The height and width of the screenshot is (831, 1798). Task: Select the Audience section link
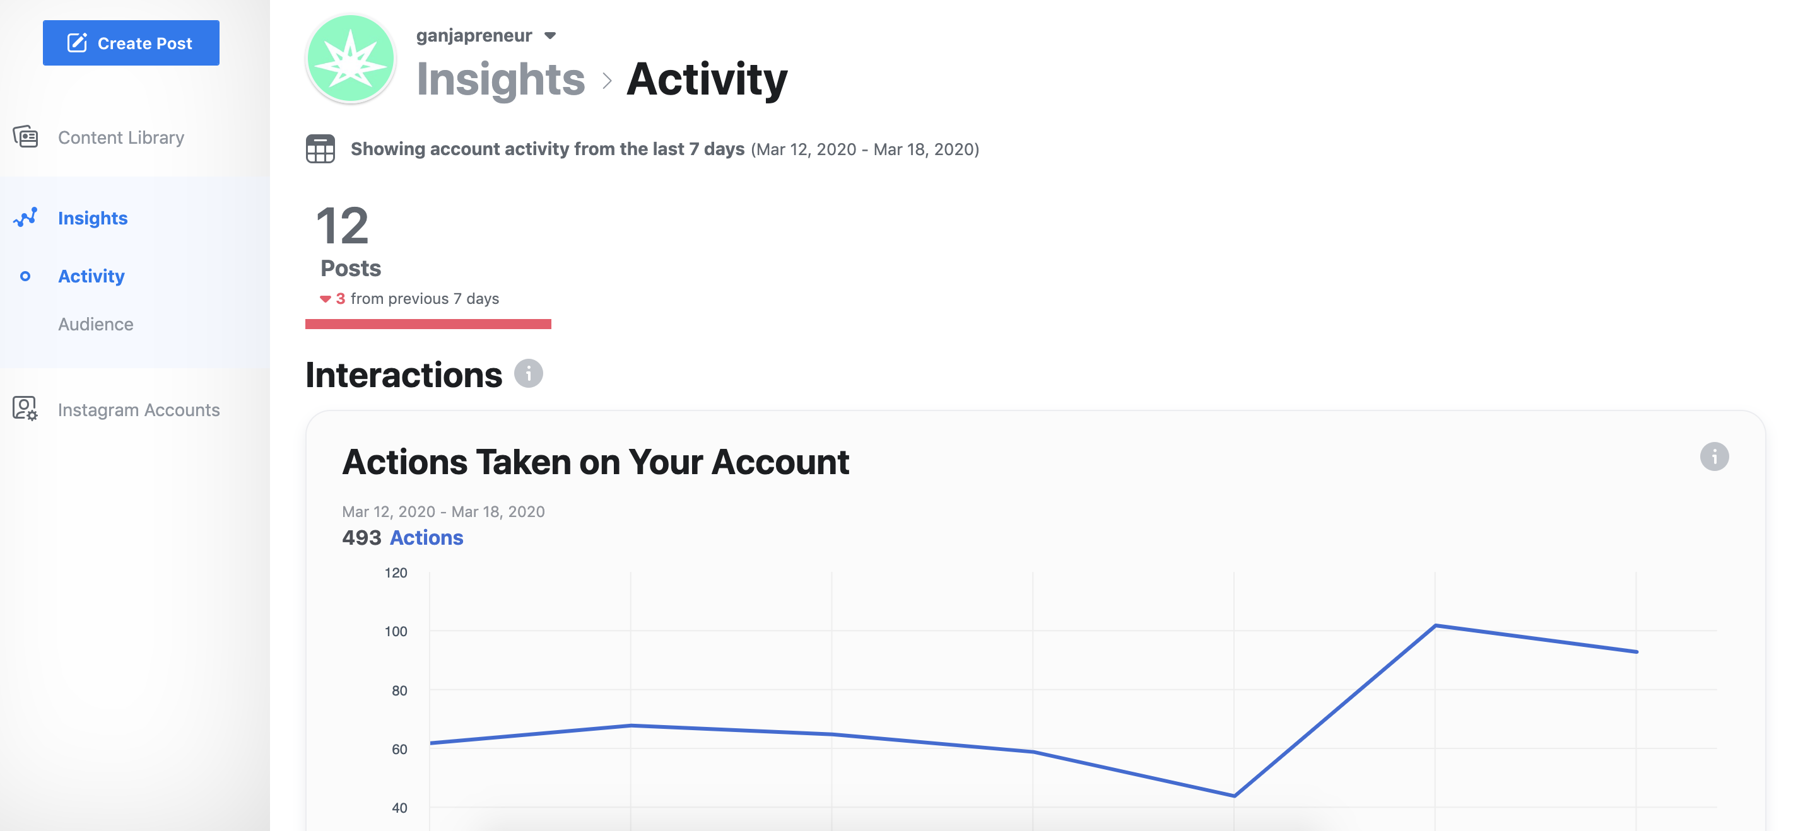click(x=97, y=322)
